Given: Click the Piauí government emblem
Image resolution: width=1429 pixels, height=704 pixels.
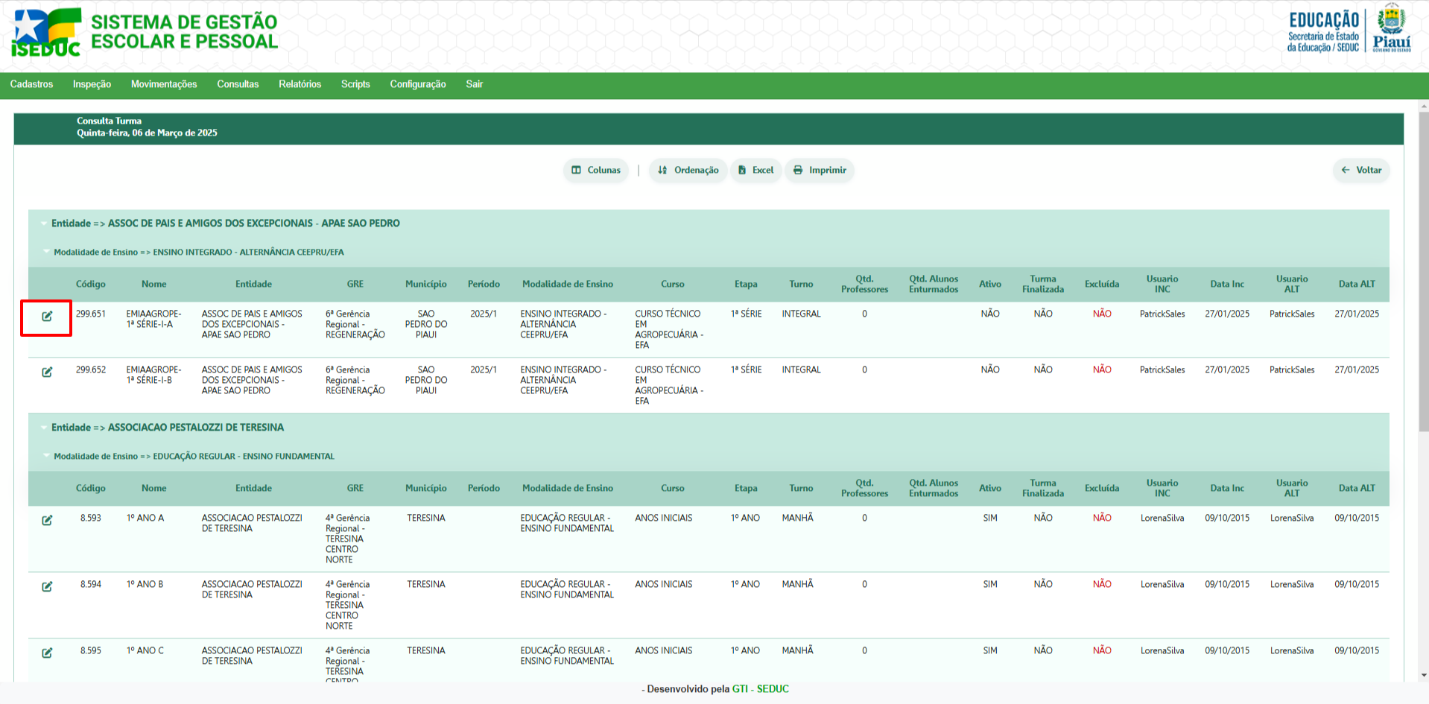Looking at the screenshot, I should [x=1391, y=28].
